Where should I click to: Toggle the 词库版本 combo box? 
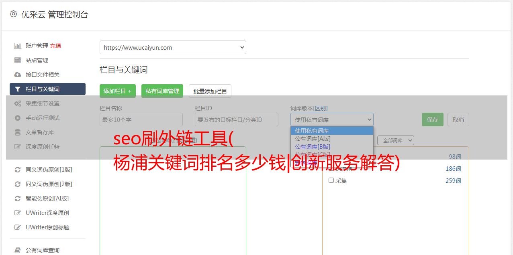(x=332, y=119)
